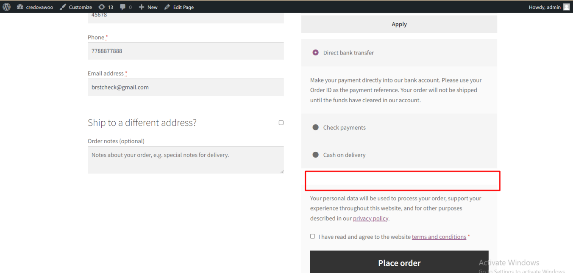Open the comments bubble icon
Image resolution: width=573 pixels, height=273 pixels.
point(122,7)
